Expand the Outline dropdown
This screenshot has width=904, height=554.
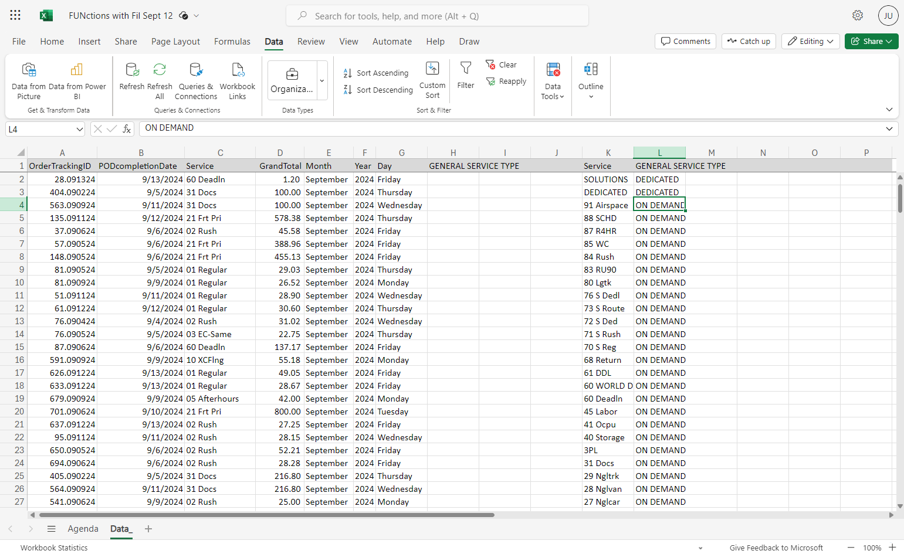[x=591, y=81]
